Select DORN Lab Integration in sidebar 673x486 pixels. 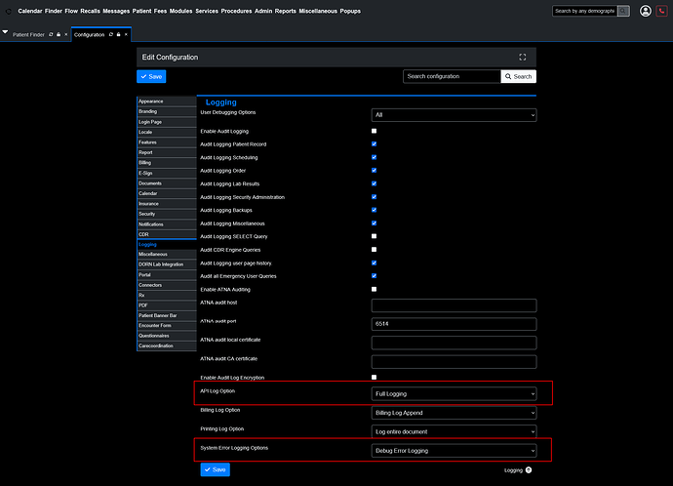coord(167,264)
